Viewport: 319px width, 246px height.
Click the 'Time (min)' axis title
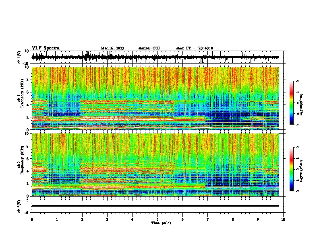[161, 223]
